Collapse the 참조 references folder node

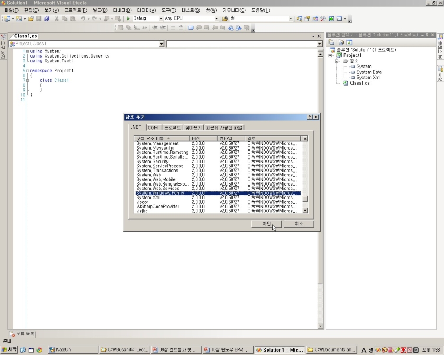[x=336, y=61]
